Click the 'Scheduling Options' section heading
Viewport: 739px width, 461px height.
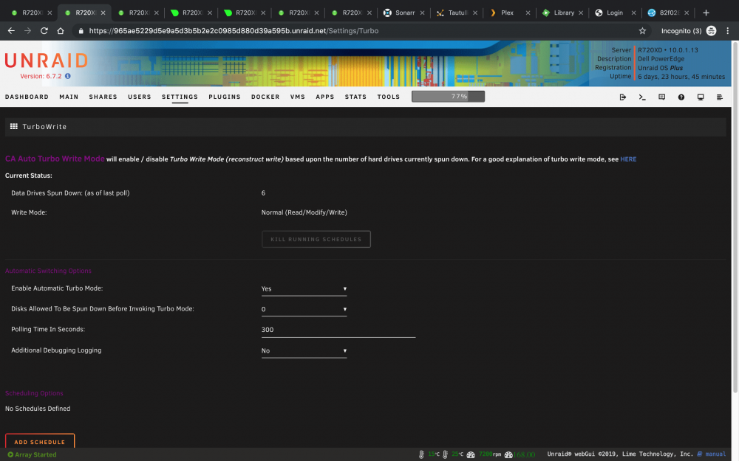click(x=34, y=393)
